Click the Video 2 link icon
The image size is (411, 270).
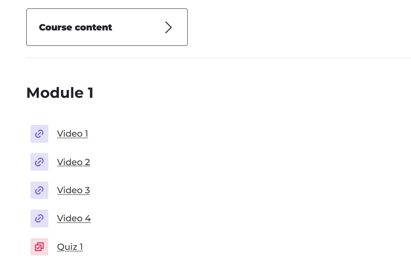point(39,162)
